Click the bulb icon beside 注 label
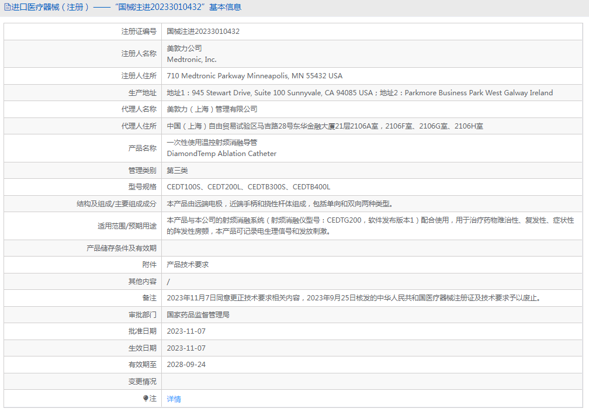Image resolution: width=589 pixels, height=412 pixels. (x=145, y=398)
